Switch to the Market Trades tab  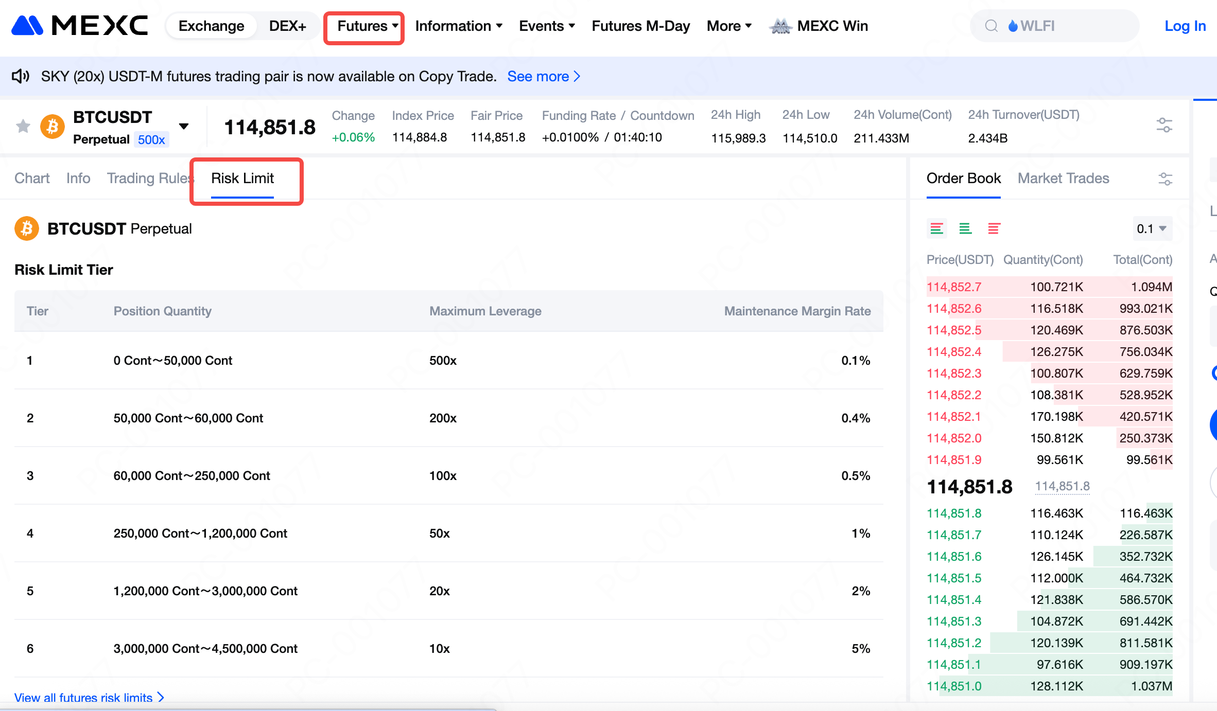coord(1063,178)
